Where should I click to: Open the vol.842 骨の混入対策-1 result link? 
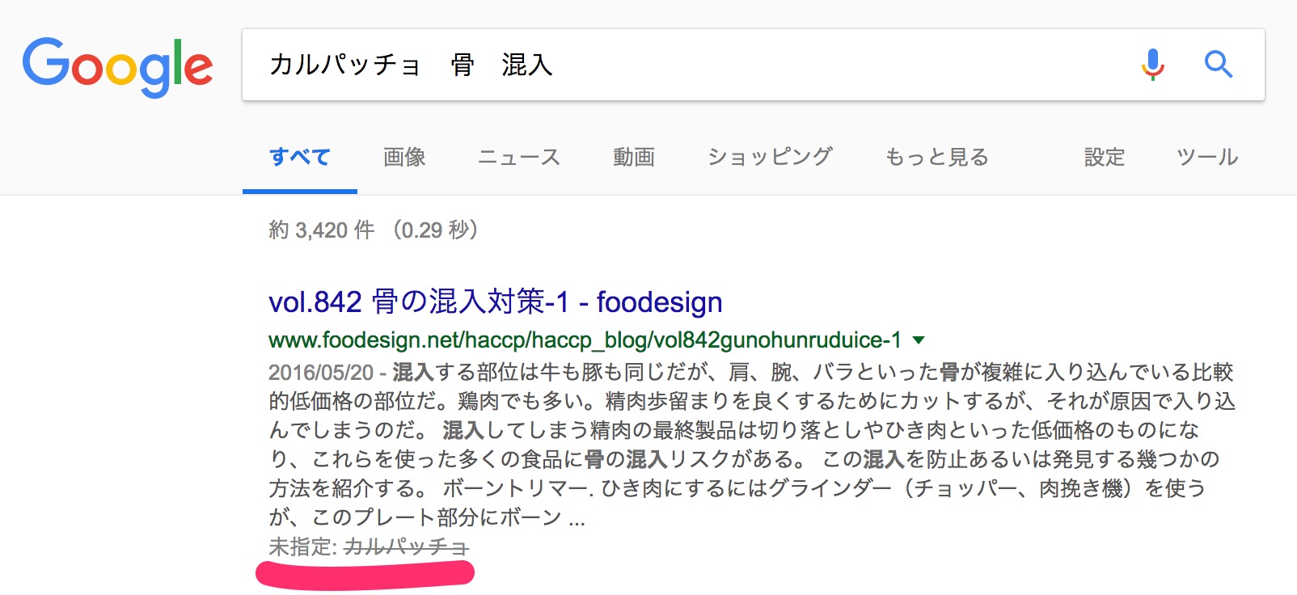pyautogui.click(x=495, y=302)
